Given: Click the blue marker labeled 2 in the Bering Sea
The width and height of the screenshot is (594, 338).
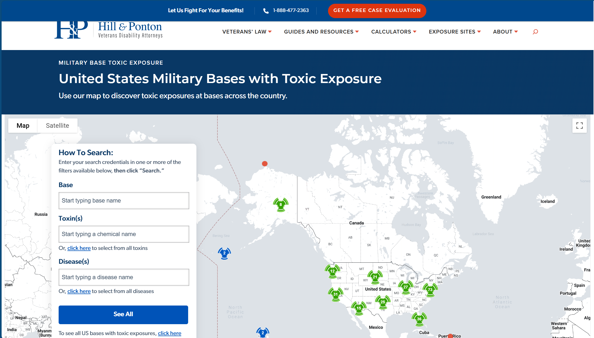Looking at the screenshot, I should (224, 253).
